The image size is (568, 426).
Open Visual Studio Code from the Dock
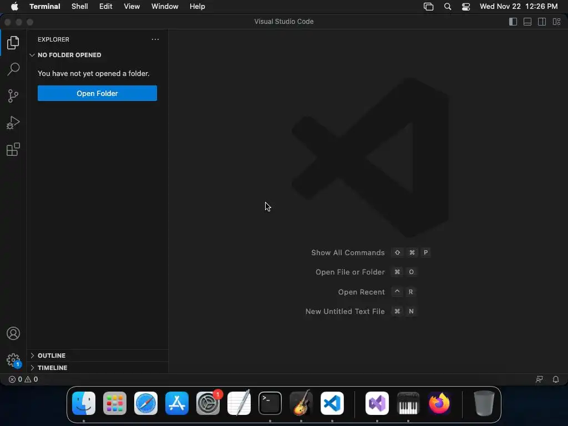pyautogui.click(x=332, y=403)
